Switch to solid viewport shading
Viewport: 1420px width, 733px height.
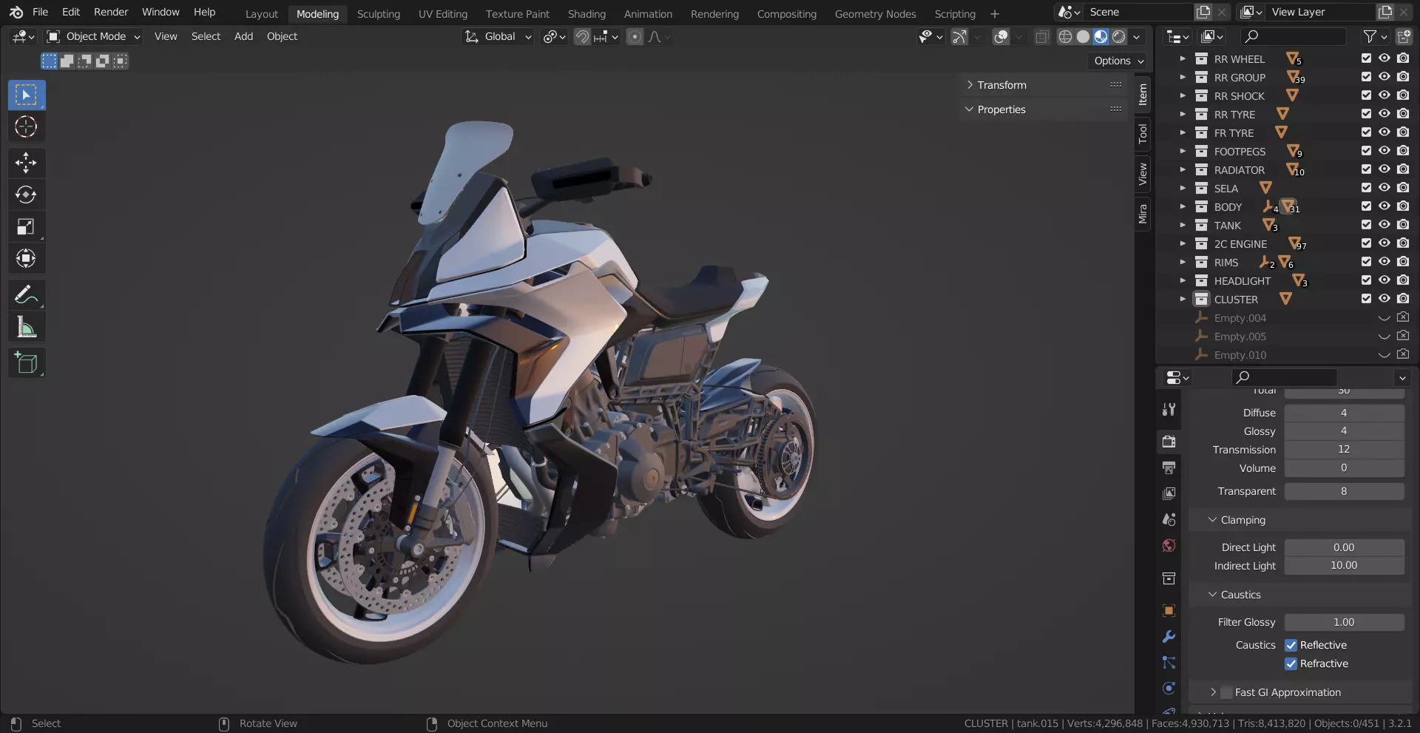1083,37
